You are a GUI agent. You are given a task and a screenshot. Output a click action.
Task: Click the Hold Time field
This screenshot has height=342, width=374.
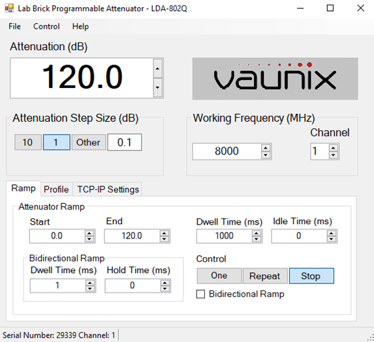[x=132, y=285]
